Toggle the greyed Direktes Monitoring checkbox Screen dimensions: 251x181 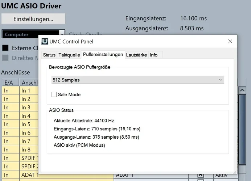5,58
